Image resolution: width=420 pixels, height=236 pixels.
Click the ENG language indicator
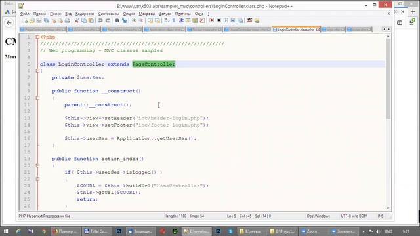pos(388,231)
